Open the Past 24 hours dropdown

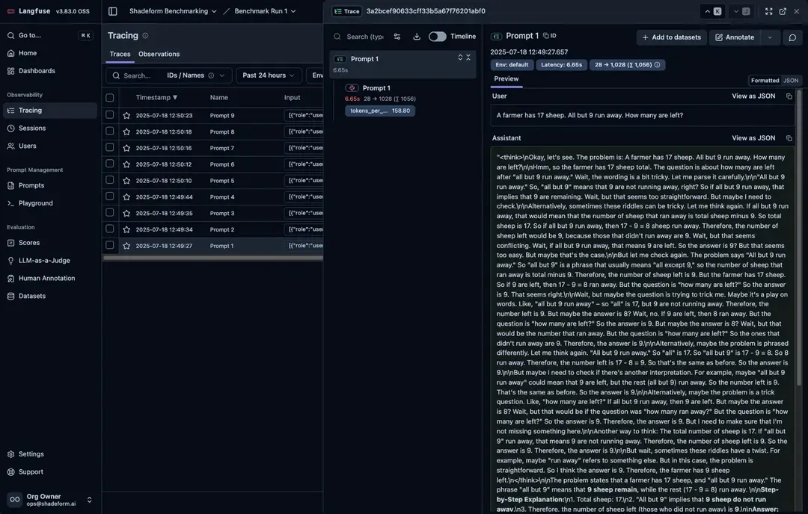269,75
